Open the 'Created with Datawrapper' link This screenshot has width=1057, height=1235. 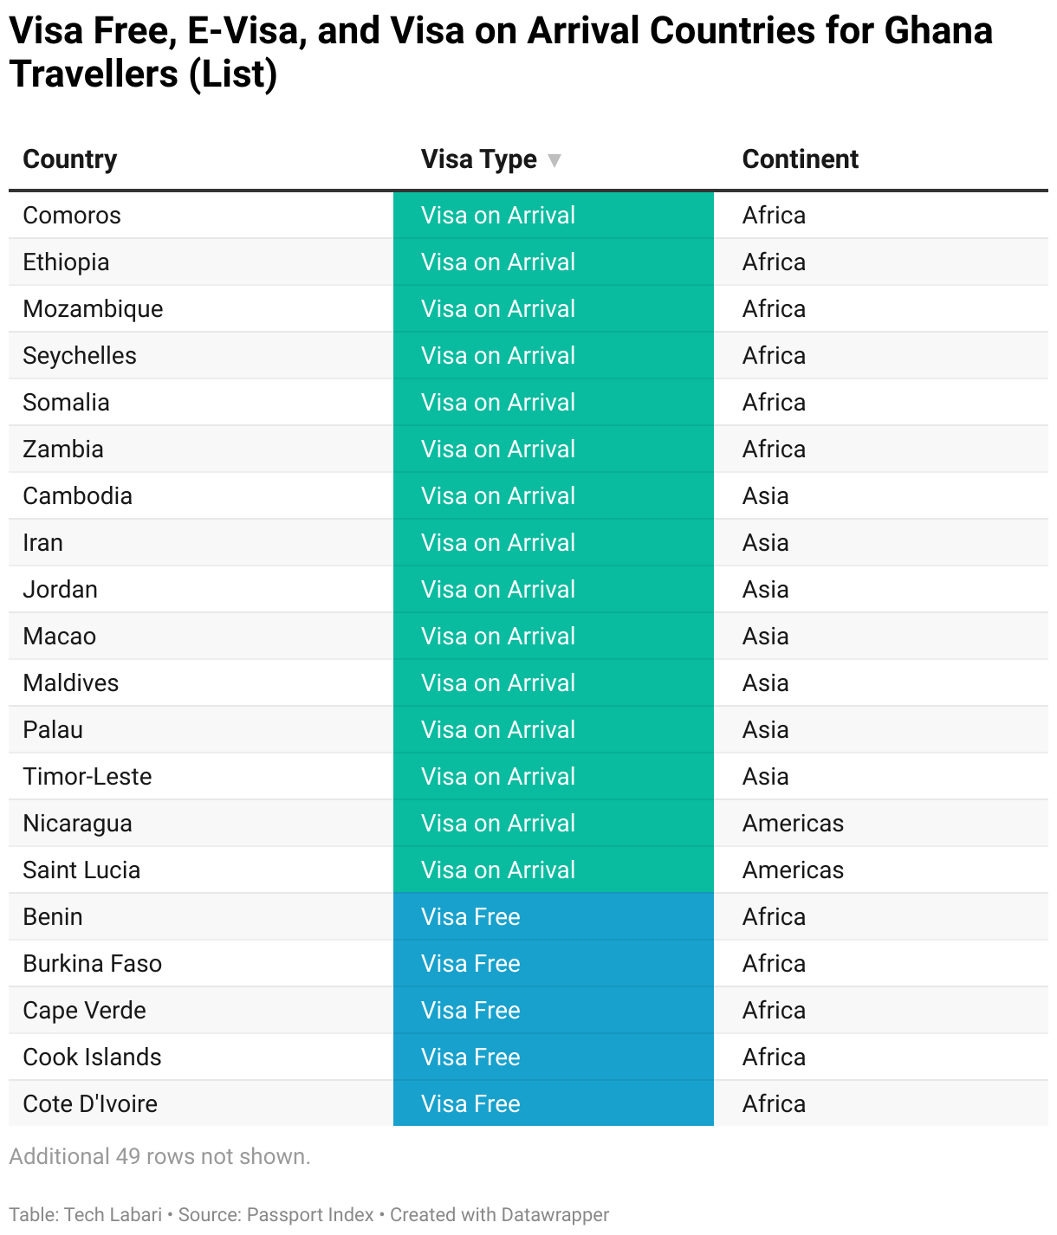499,1215
